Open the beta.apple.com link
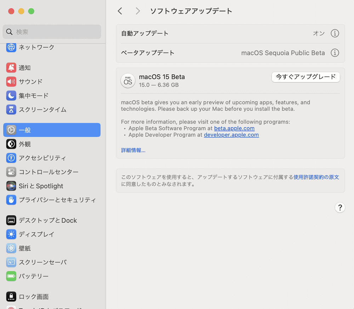Viewport: 354px width, 309px height. tap(234, 128)
